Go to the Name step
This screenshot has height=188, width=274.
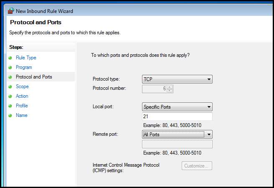21,115
